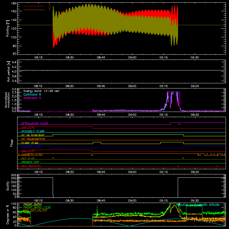
Task: Click the ECLIPSE_FLAG label
Action: [31, 147]
